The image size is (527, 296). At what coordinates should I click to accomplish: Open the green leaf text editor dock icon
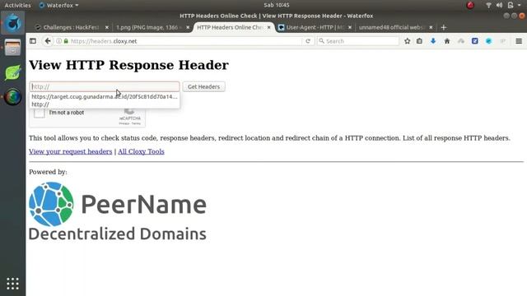pyautogui.click(x=13, y=72)
